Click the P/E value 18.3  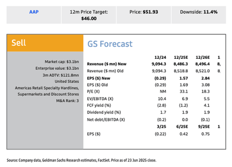(x=205, y=91)
